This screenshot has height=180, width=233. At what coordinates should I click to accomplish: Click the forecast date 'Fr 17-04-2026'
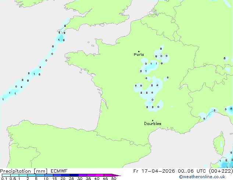[x=154, y=171]
